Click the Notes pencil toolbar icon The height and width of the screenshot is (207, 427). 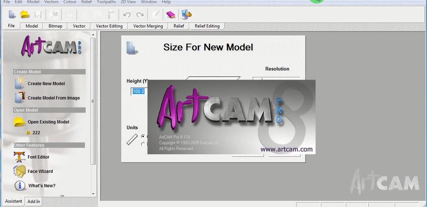156,15
